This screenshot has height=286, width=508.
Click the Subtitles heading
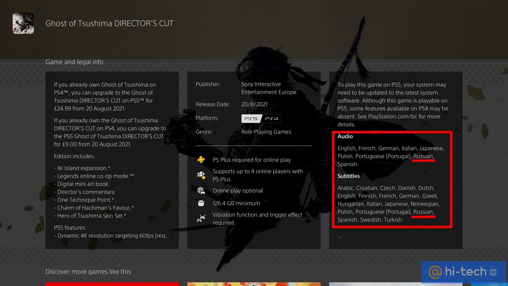click(349, 176)
